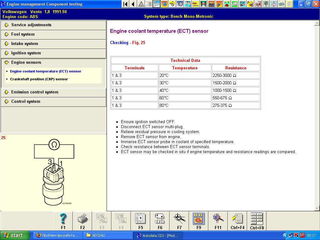Click the Windows start button

tap(15, 235)
